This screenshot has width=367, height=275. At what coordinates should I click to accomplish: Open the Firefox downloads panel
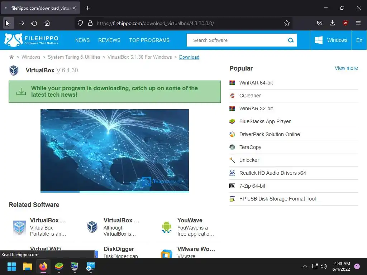coord(332,23)
